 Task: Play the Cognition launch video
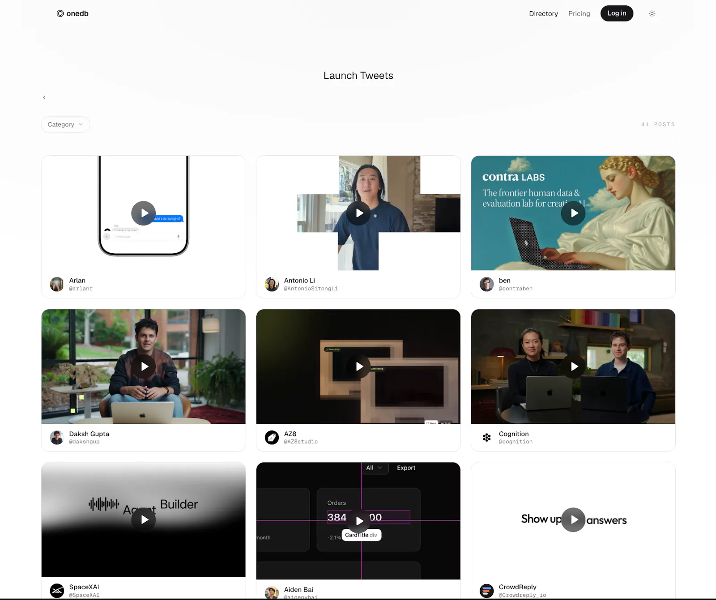coord(573,366)
